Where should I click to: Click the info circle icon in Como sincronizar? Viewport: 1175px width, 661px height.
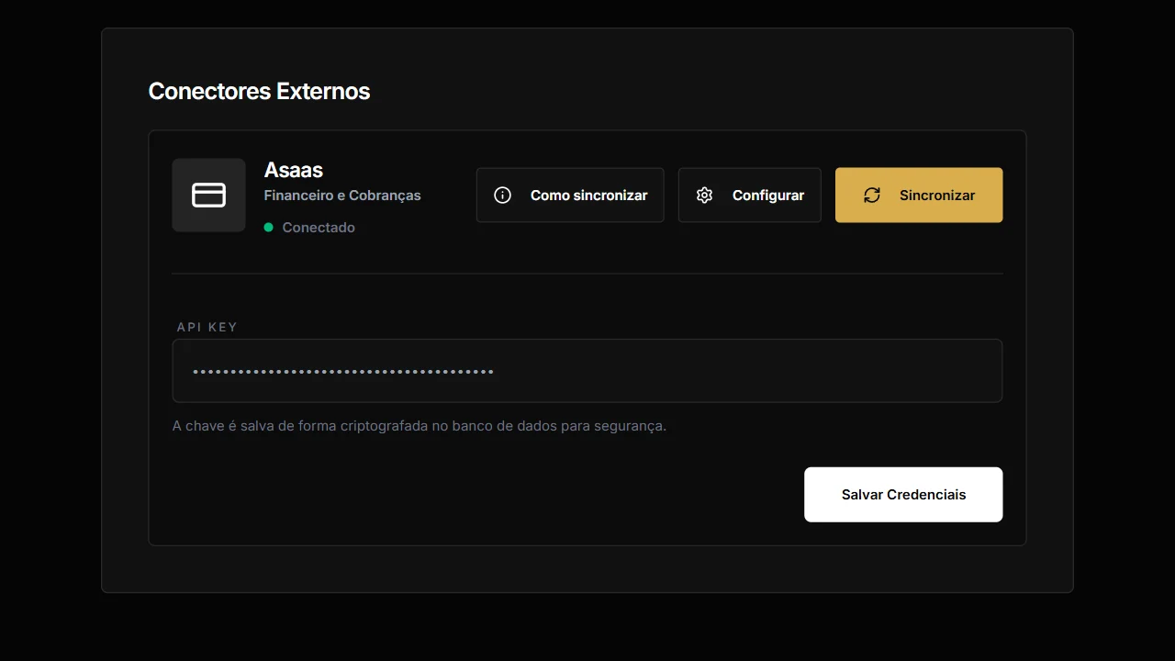click(502, 195)
